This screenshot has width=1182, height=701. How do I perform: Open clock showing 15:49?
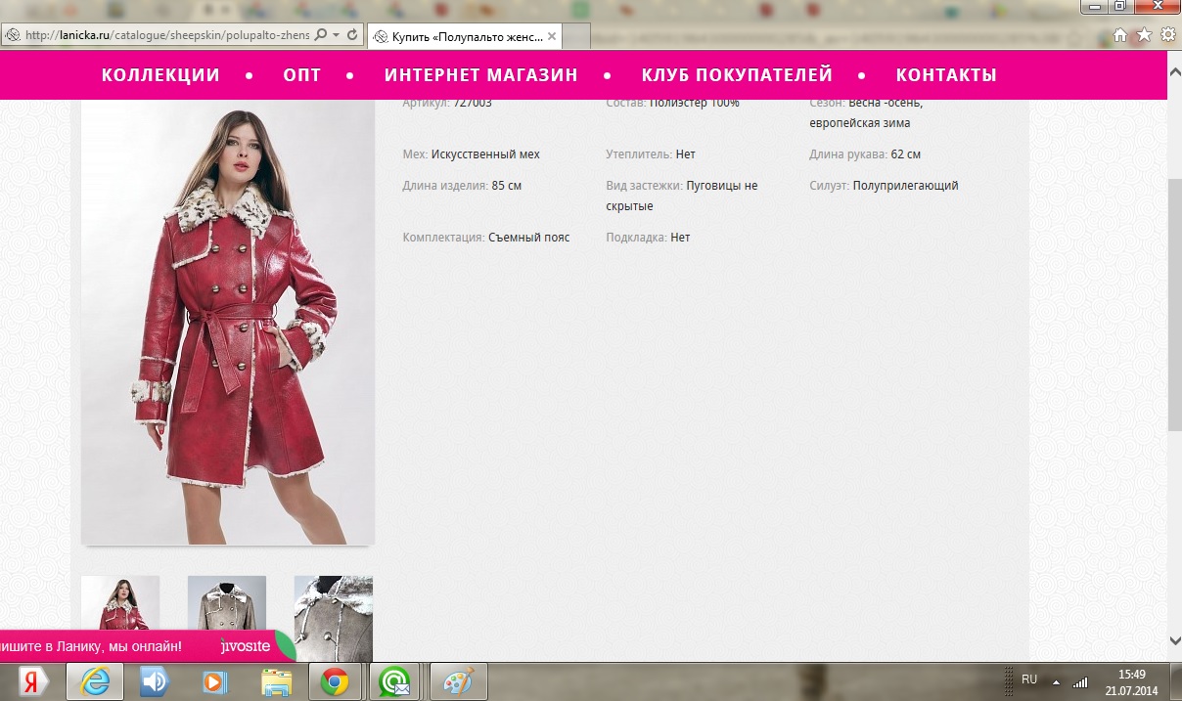pos(1131,681)
